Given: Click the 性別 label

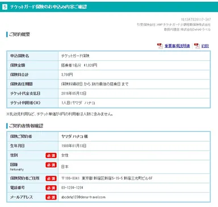Looking at the screenshot, I should tap(14, 155).
